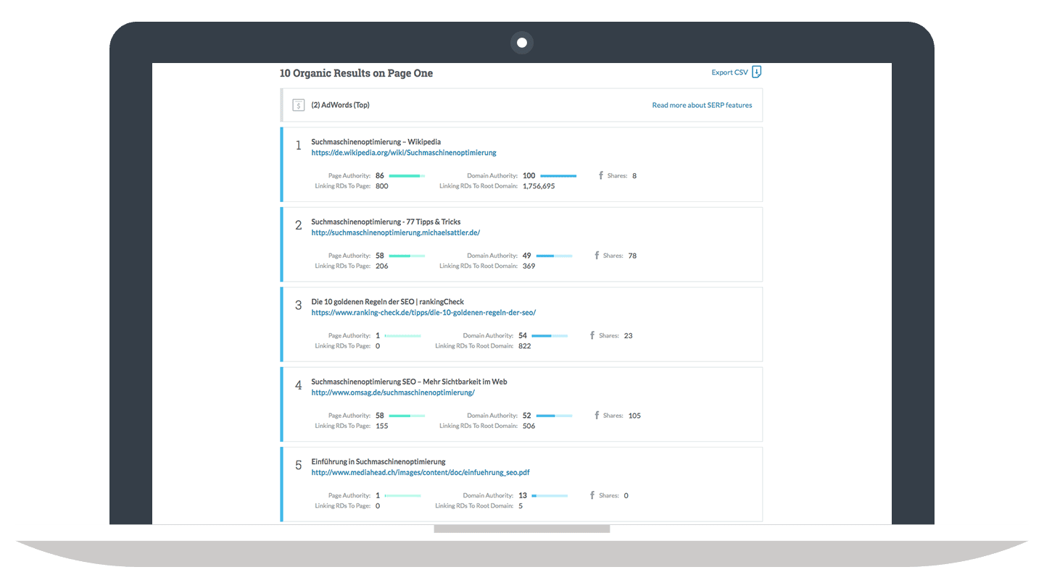Open the omsag.de suchmaschinenoptimierung URL
The height and width of the screenshot is (588, 1044).
click(x=393, y=392)
